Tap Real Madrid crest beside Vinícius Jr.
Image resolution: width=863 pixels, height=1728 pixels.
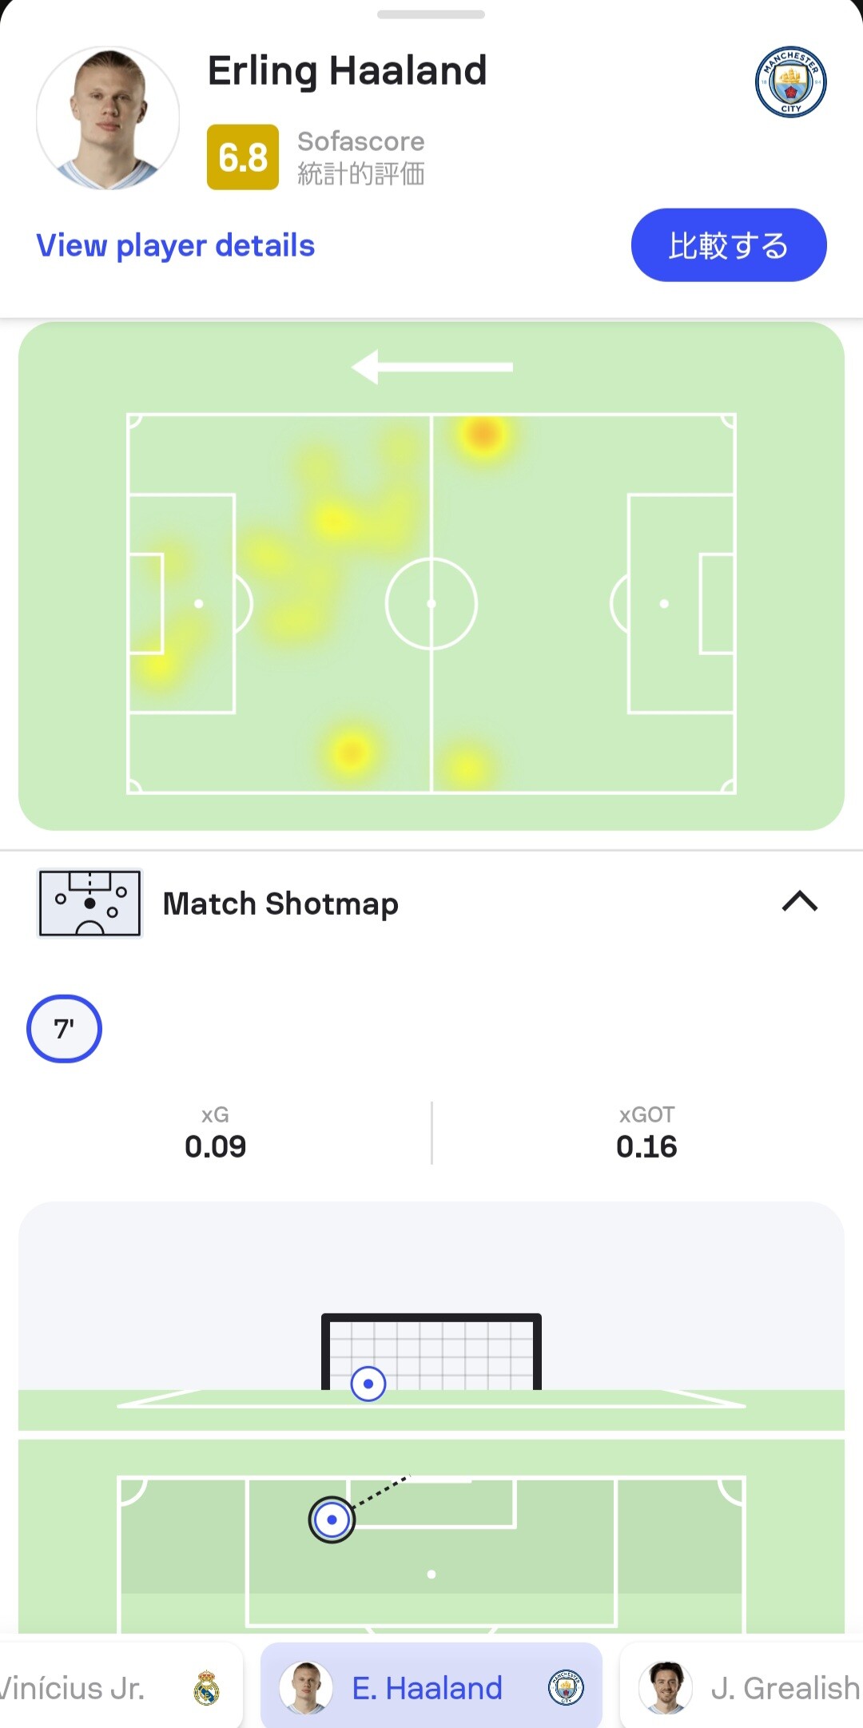click(206, 1688)
